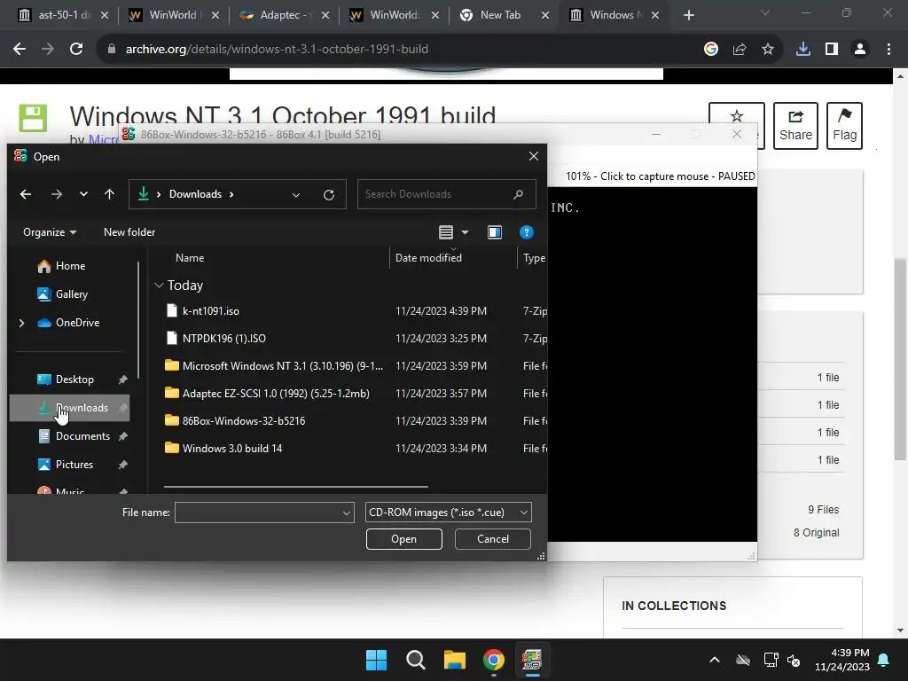Toggle the preview pane
Screen dimensions: 908x681
[x=495, y=232]
